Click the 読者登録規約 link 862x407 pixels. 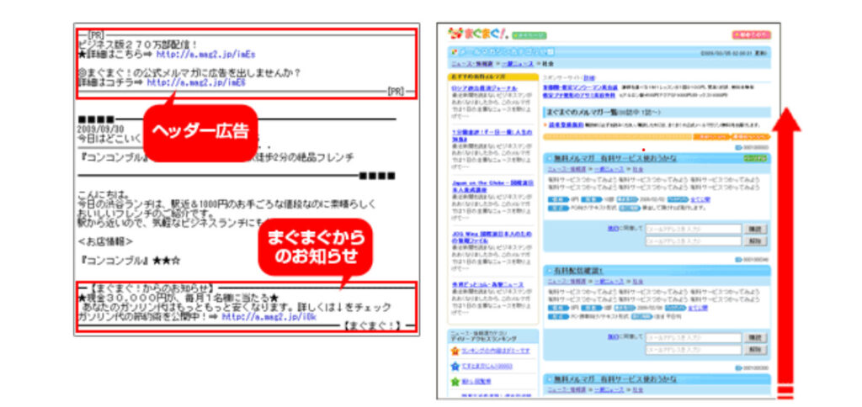click(x=565, y=125)
